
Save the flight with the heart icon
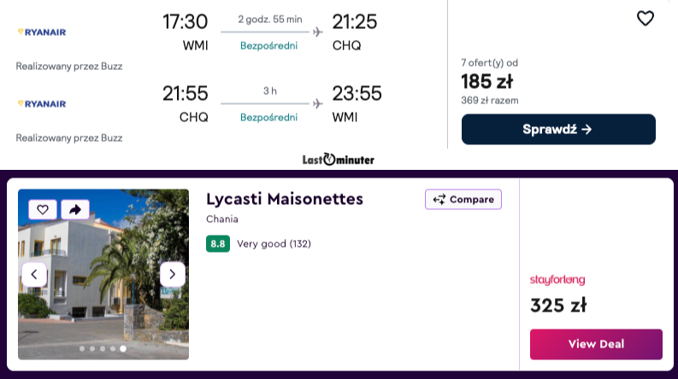click(x=646, y=18)
